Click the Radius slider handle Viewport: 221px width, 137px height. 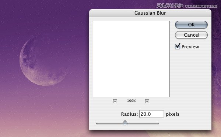pyautogui.click(x=125, y=123)
